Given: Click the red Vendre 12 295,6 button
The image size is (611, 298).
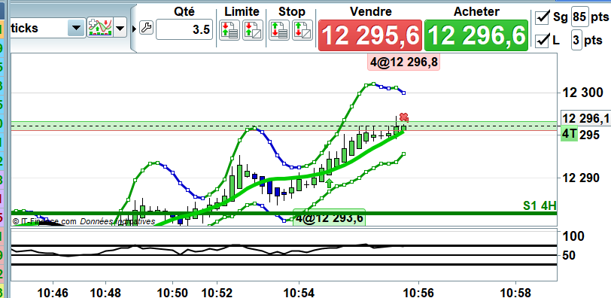Looking at the screenshot, I should pyautogui.click(x=370, y=35).
